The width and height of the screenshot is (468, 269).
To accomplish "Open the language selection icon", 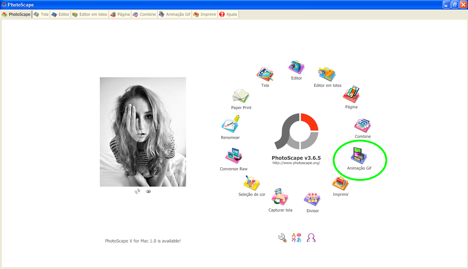I will (x=296, y=237).
